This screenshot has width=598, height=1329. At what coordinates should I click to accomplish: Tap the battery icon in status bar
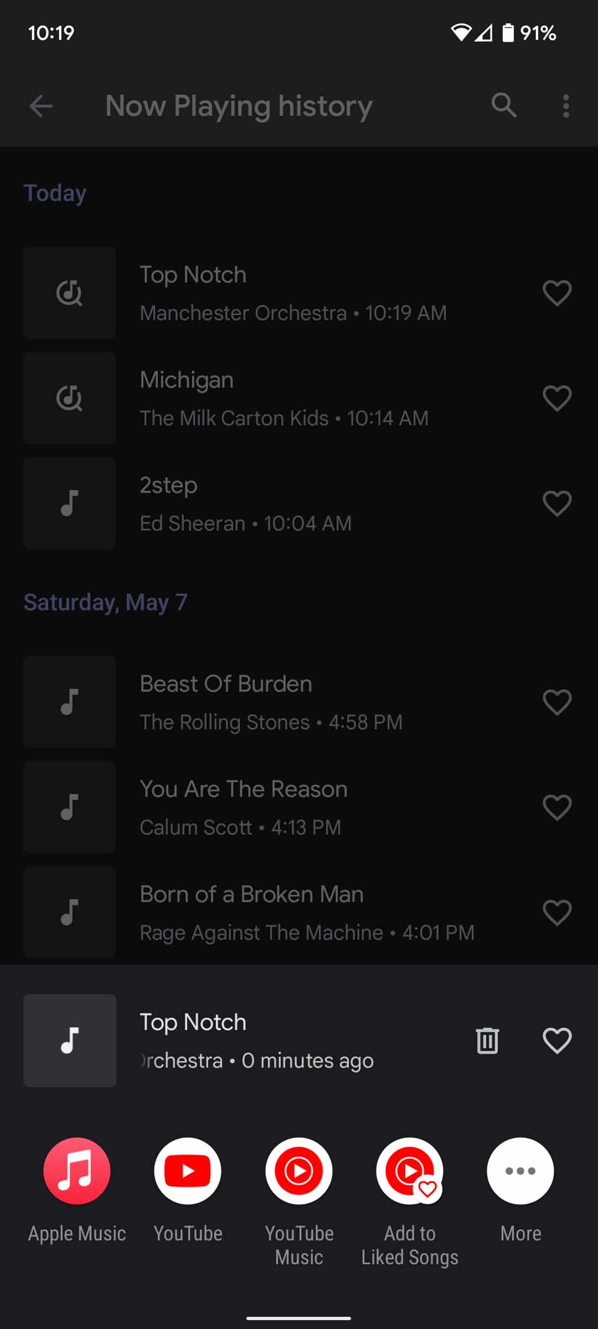508,33
